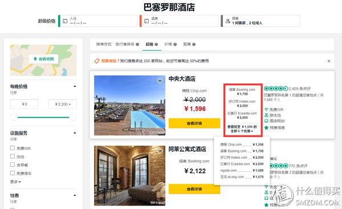Screen dimensions: 342x209
Task: Close the savings tip banner
Action: coord(329,61)
